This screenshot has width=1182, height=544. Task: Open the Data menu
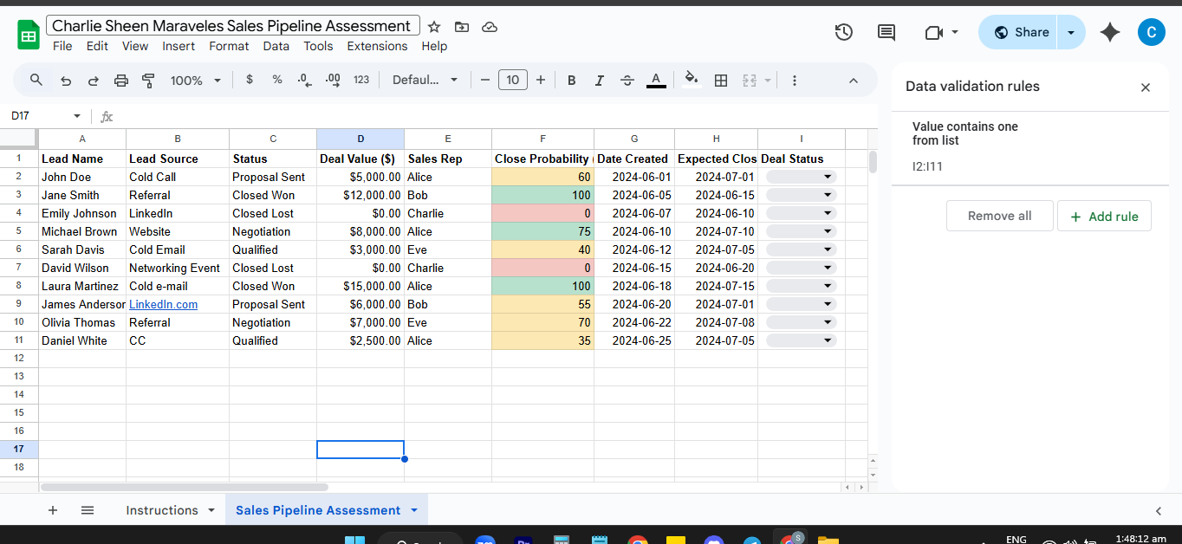276,46
